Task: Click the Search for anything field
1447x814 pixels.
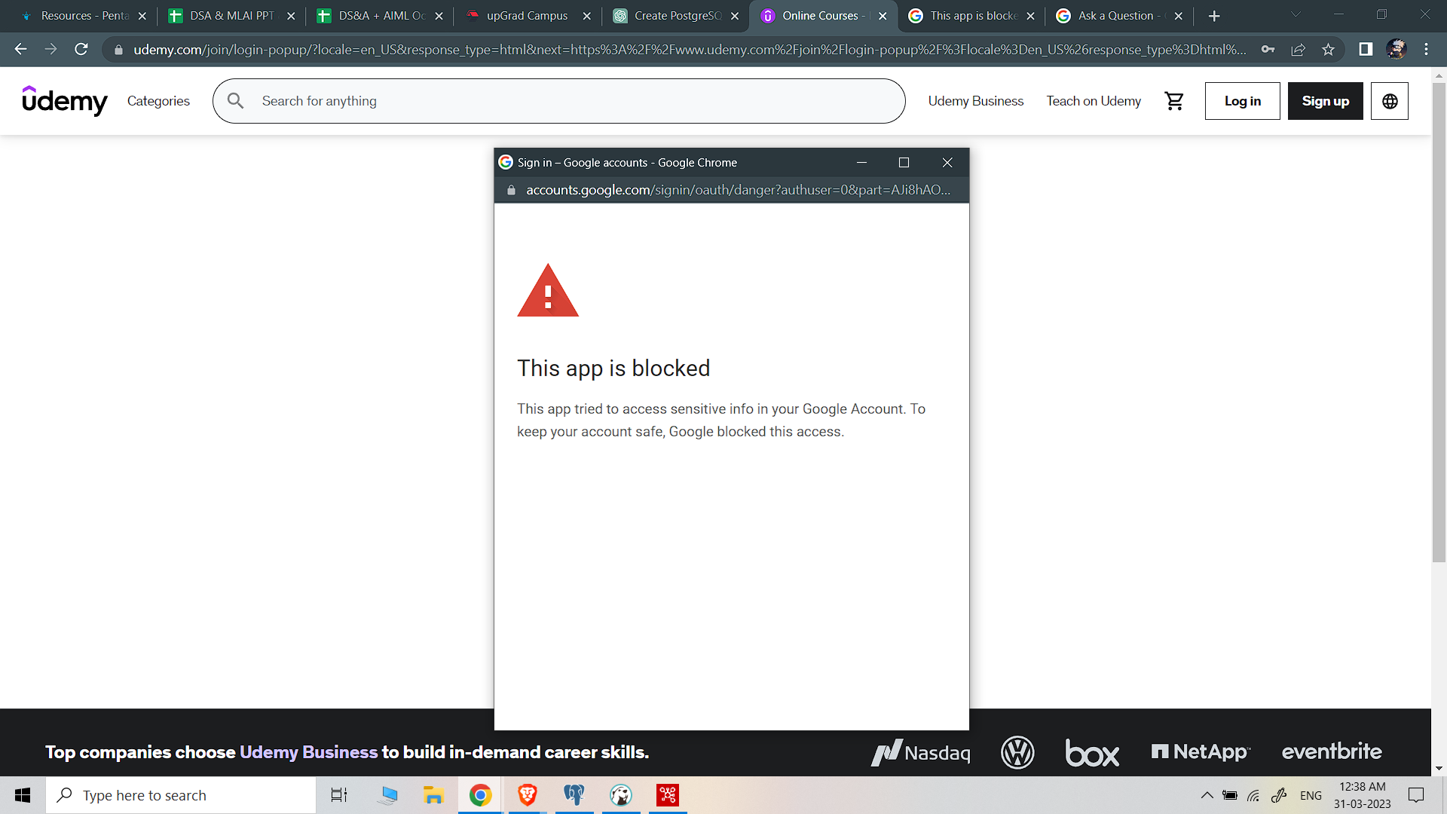Action: click(x=558, y=101)
